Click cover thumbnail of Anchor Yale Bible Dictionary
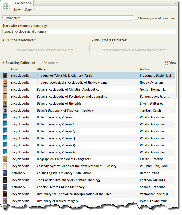 click(x=5, y=76)
